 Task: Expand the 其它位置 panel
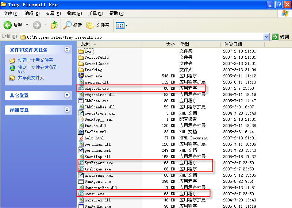click(x=67, y=95)
